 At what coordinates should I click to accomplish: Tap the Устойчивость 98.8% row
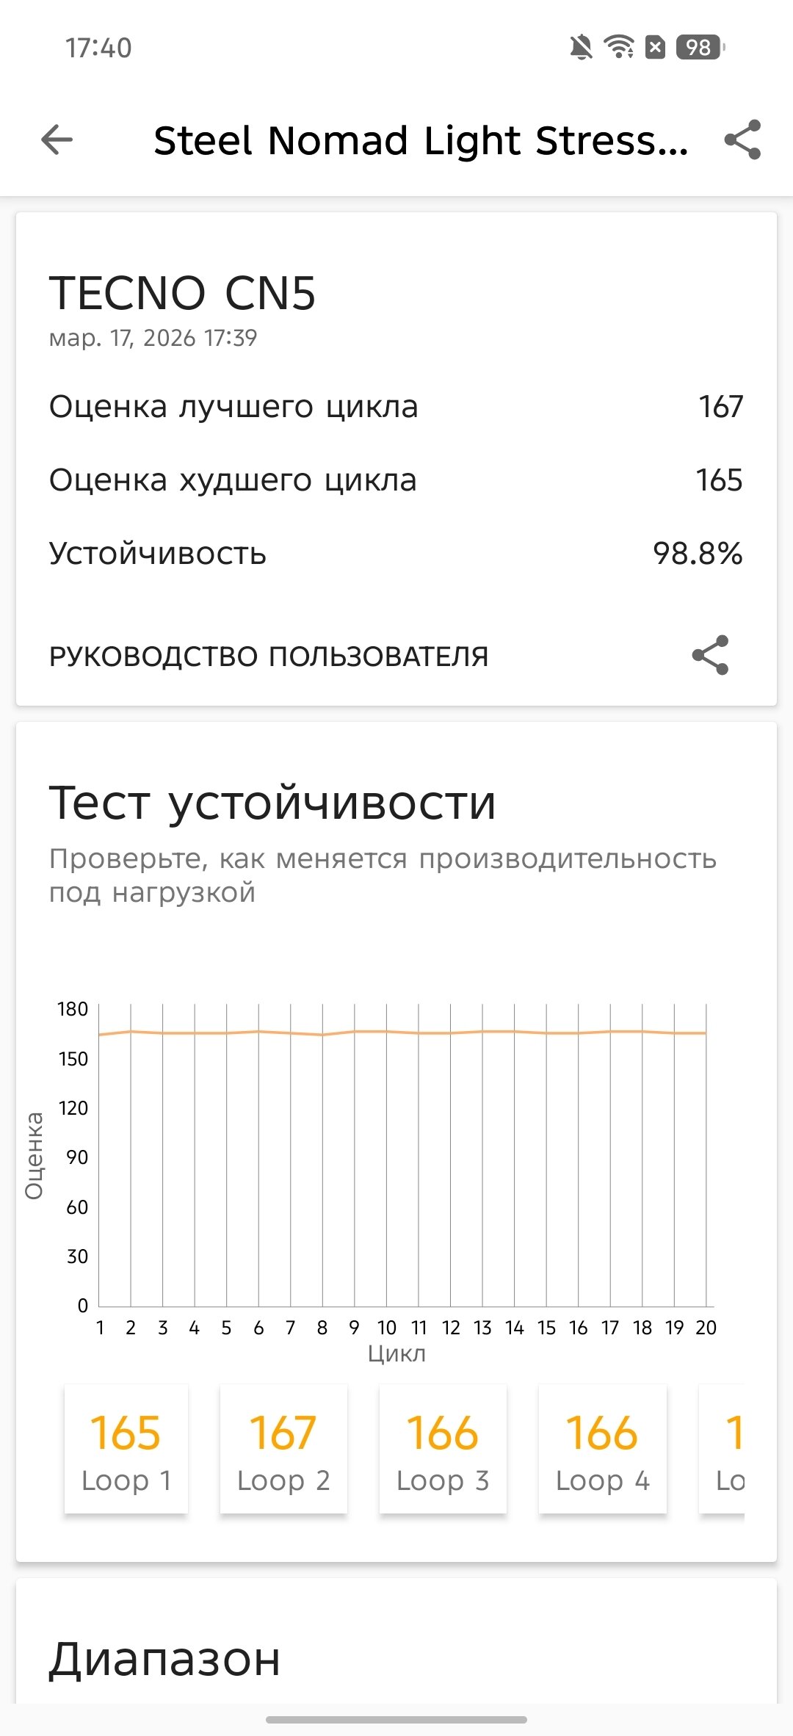point(396,554)
